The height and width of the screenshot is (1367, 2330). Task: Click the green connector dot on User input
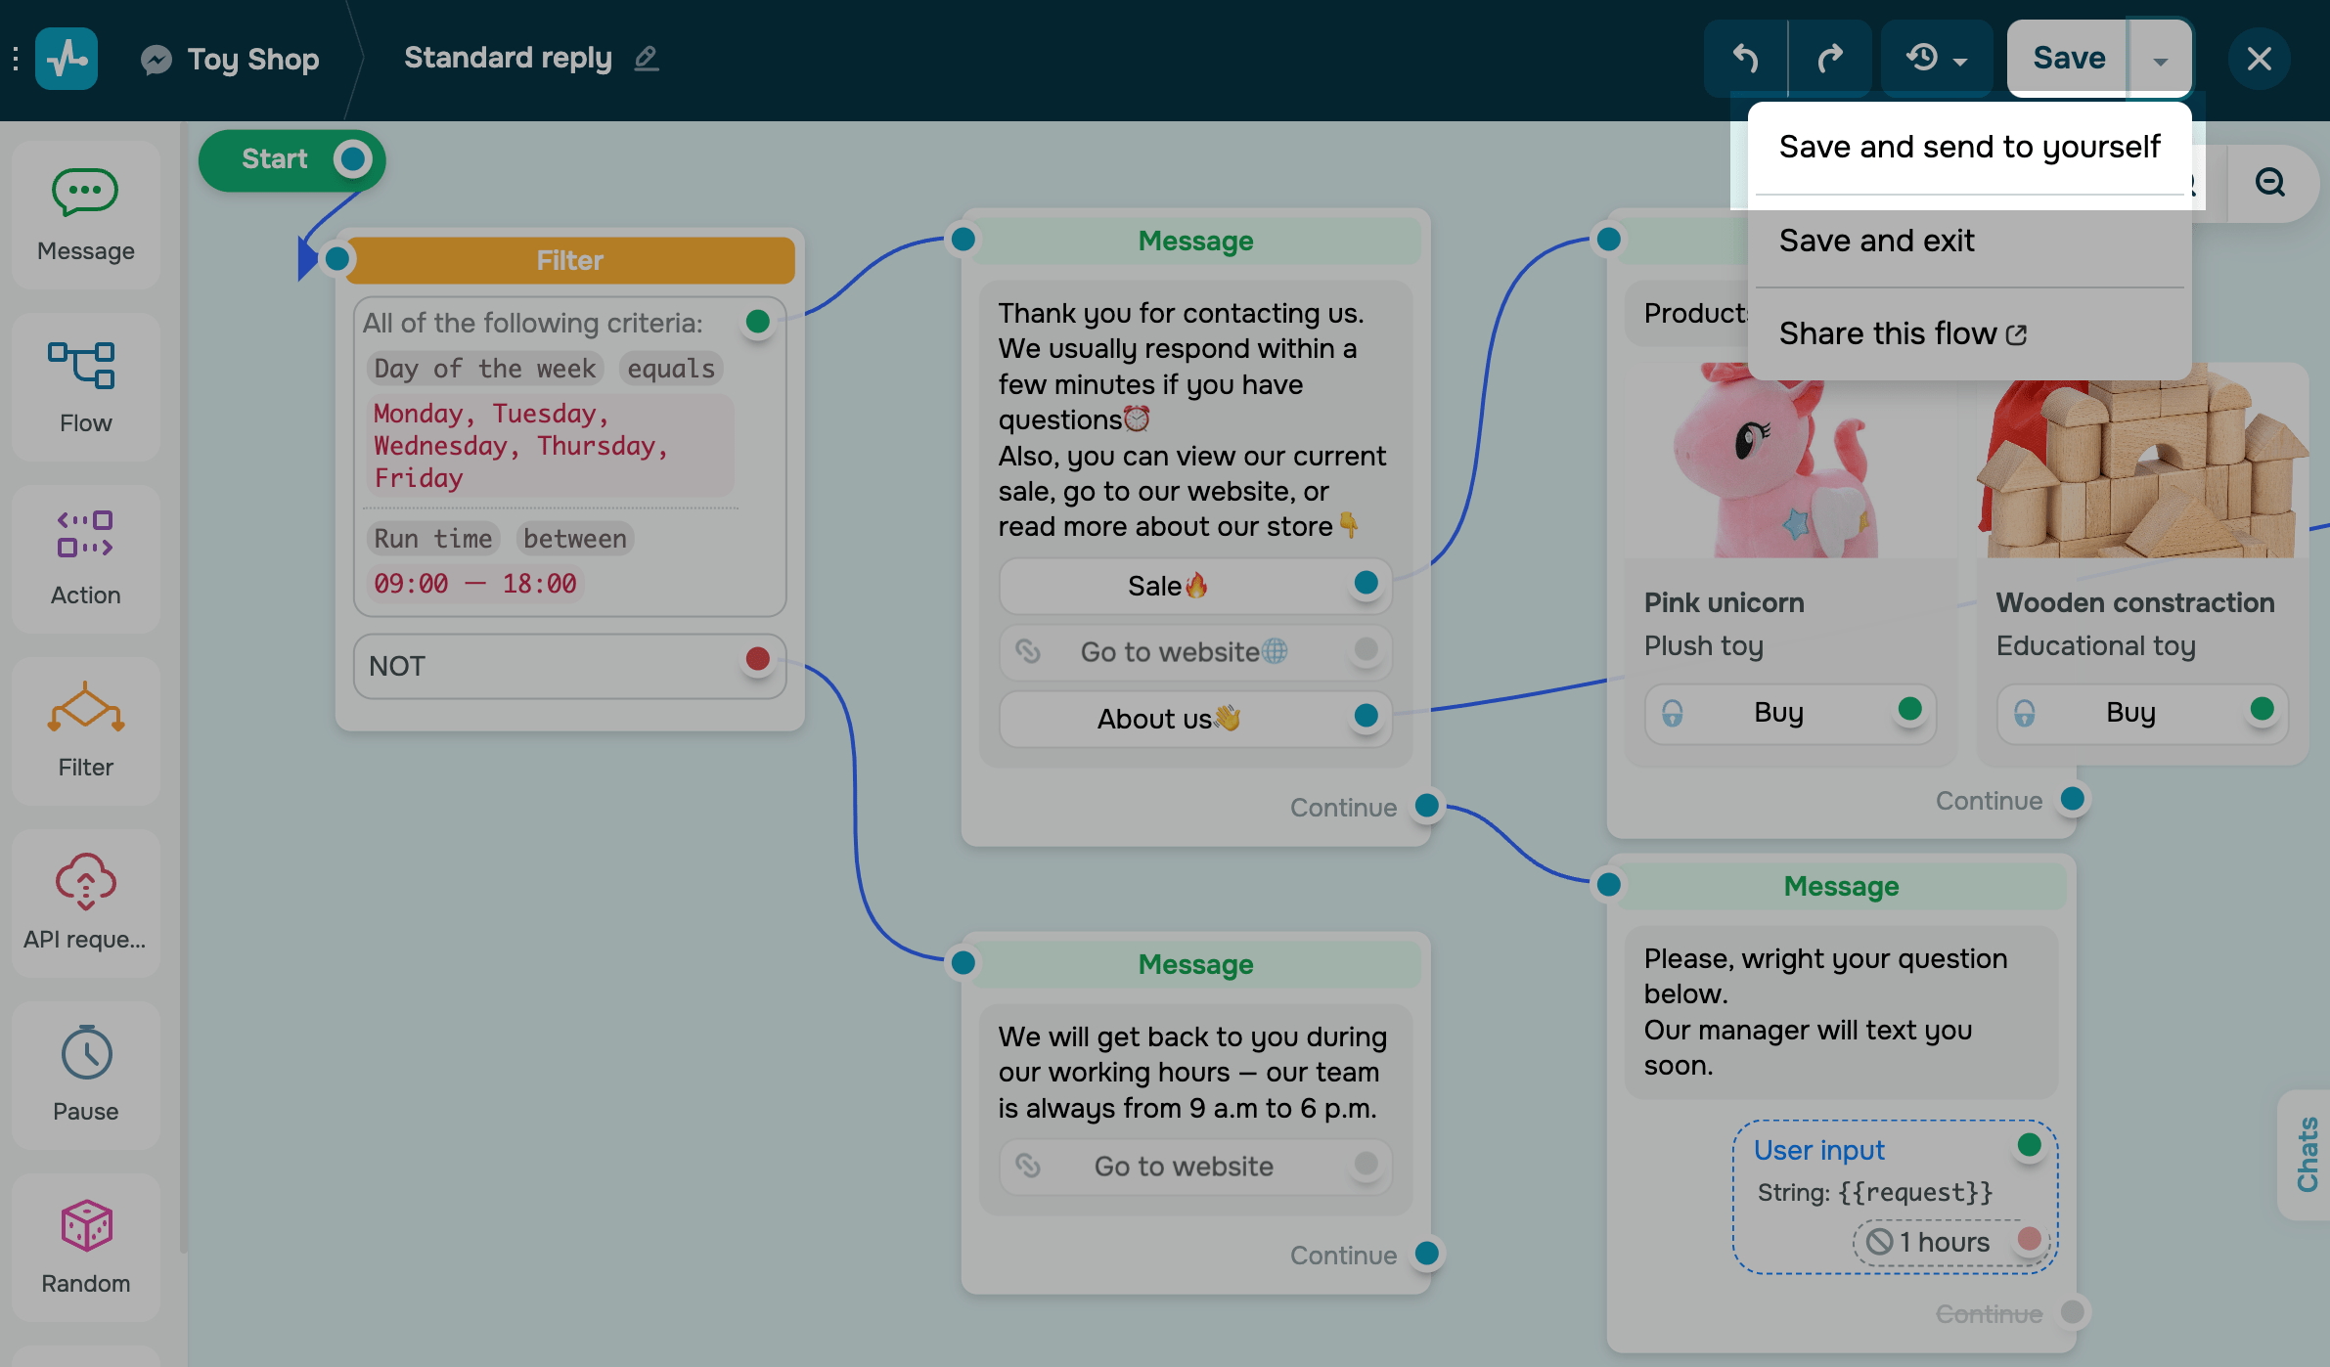(x=2029, y=1145)
